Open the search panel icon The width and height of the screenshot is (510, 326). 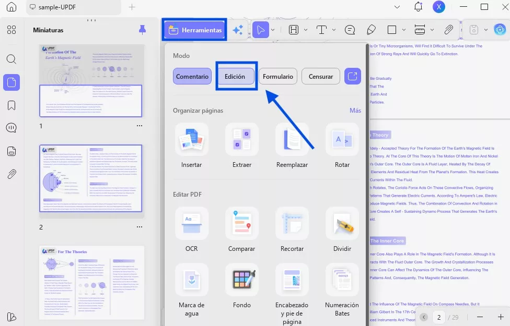pyautogui.click(x=11, y=59)
